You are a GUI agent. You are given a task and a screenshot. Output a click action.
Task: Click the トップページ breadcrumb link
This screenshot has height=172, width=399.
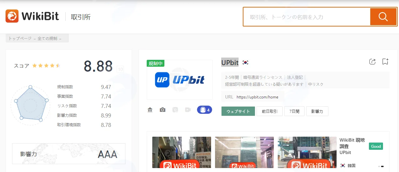coord(20,39)
